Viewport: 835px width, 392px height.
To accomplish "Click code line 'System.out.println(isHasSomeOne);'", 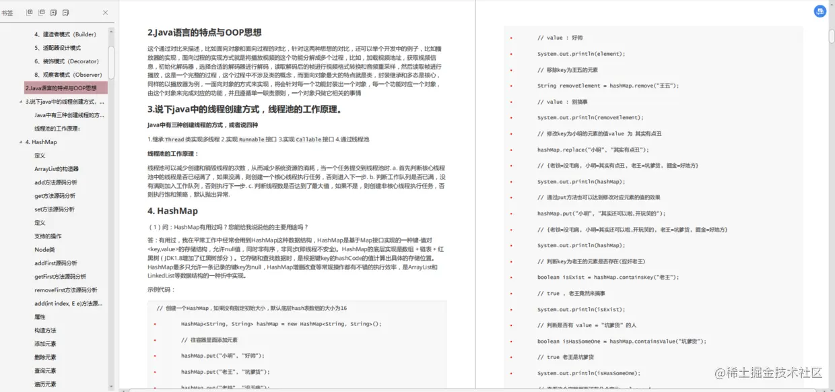I will (x=589, y=373).
